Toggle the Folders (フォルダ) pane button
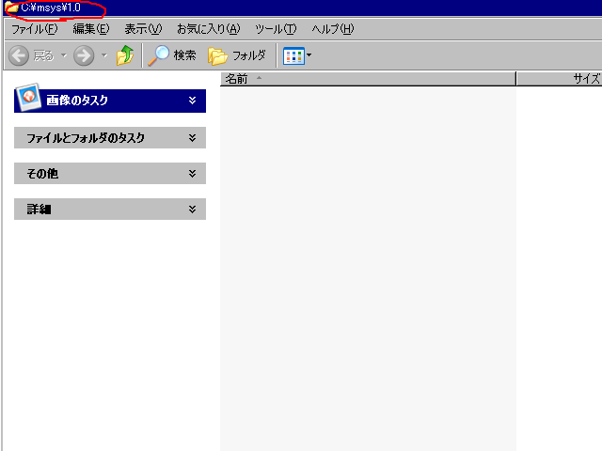 coord(236,55)
